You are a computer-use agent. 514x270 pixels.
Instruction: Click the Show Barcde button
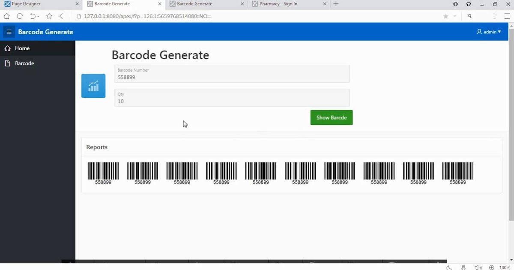tap(331, 117)
